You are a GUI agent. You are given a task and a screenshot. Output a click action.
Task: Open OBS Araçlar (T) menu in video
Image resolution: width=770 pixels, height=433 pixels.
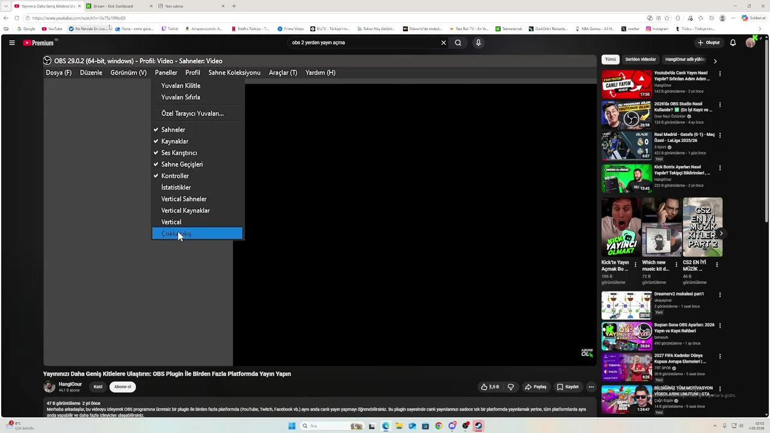point(283,73)
